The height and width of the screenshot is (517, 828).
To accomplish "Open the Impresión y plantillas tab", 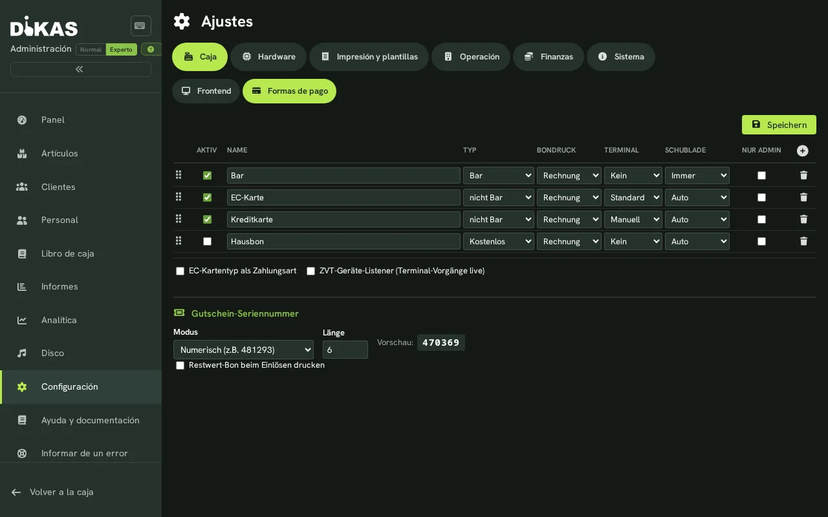I will click(369, 57).
